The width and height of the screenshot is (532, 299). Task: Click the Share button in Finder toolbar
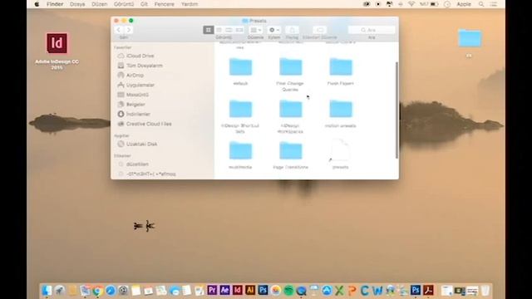point(292,30)
